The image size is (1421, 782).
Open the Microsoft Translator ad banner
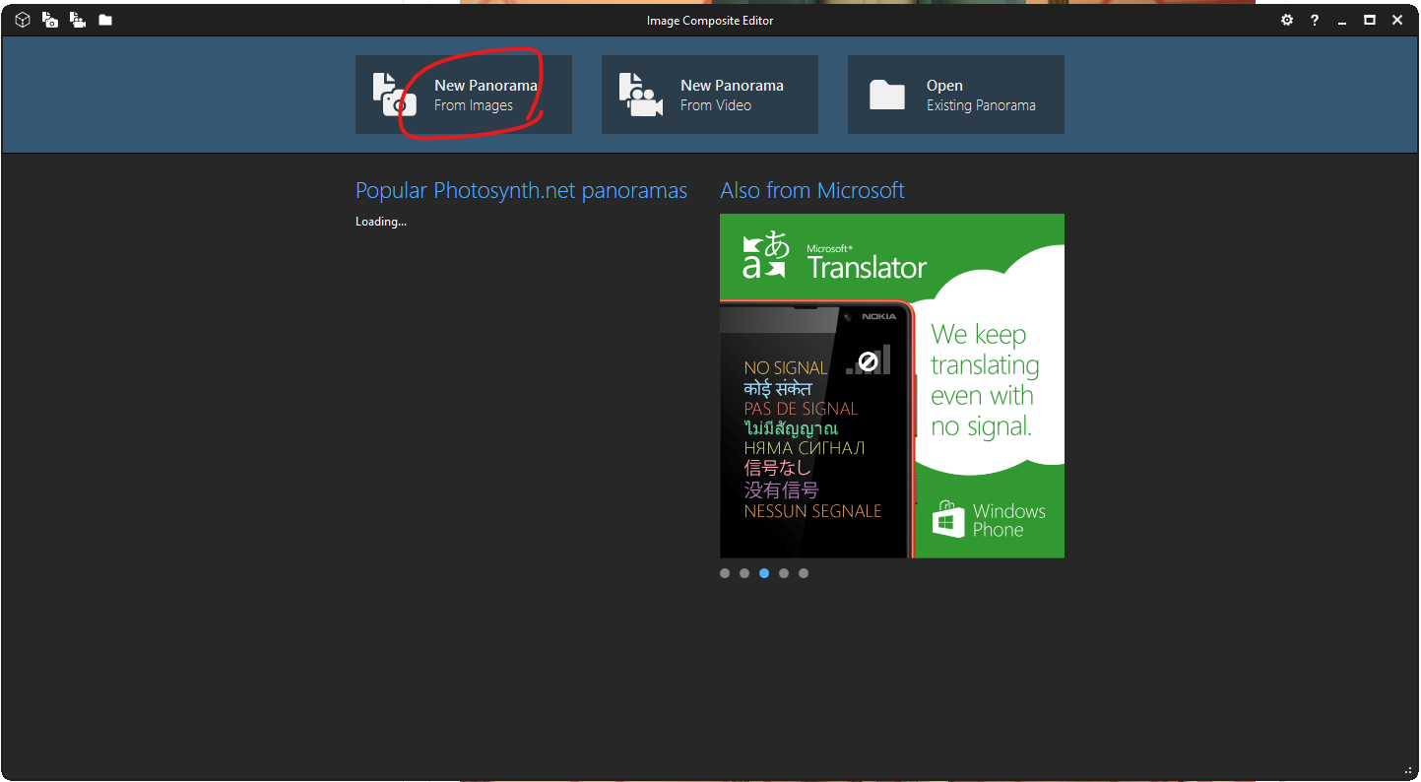892,386
